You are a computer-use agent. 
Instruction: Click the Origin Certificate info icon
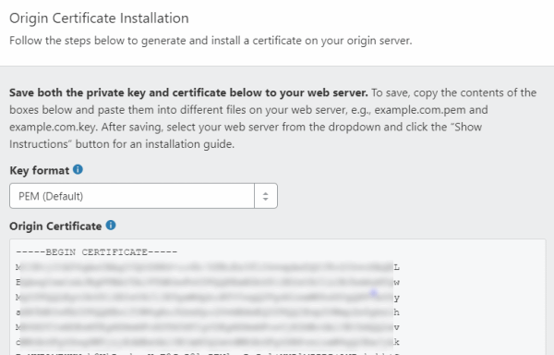coord(111,226)
